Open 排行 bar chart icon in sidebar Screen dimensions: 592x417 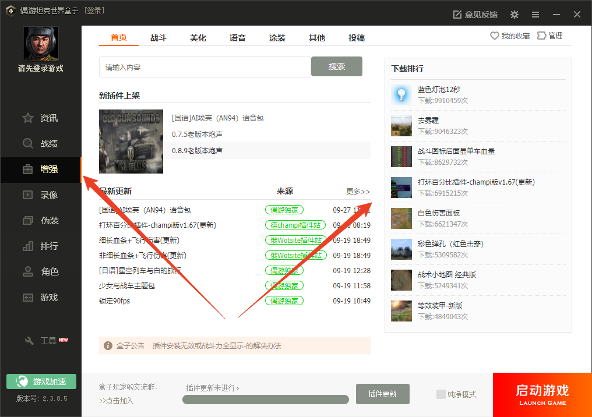(x=28, y=246)
